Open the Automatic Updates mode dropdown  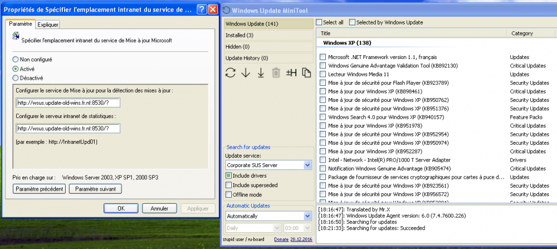pos(307,216)
